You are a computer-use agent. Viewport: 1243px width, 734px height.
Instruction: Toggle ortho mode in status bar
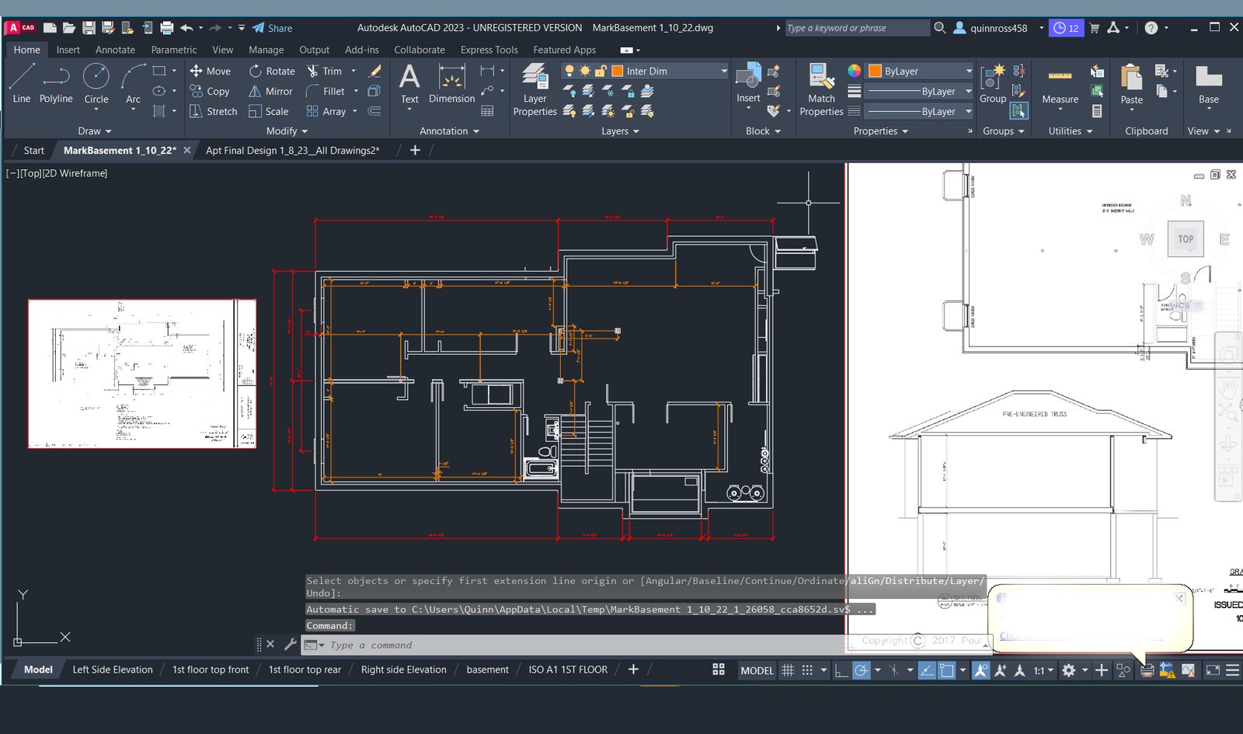(841, 670)
